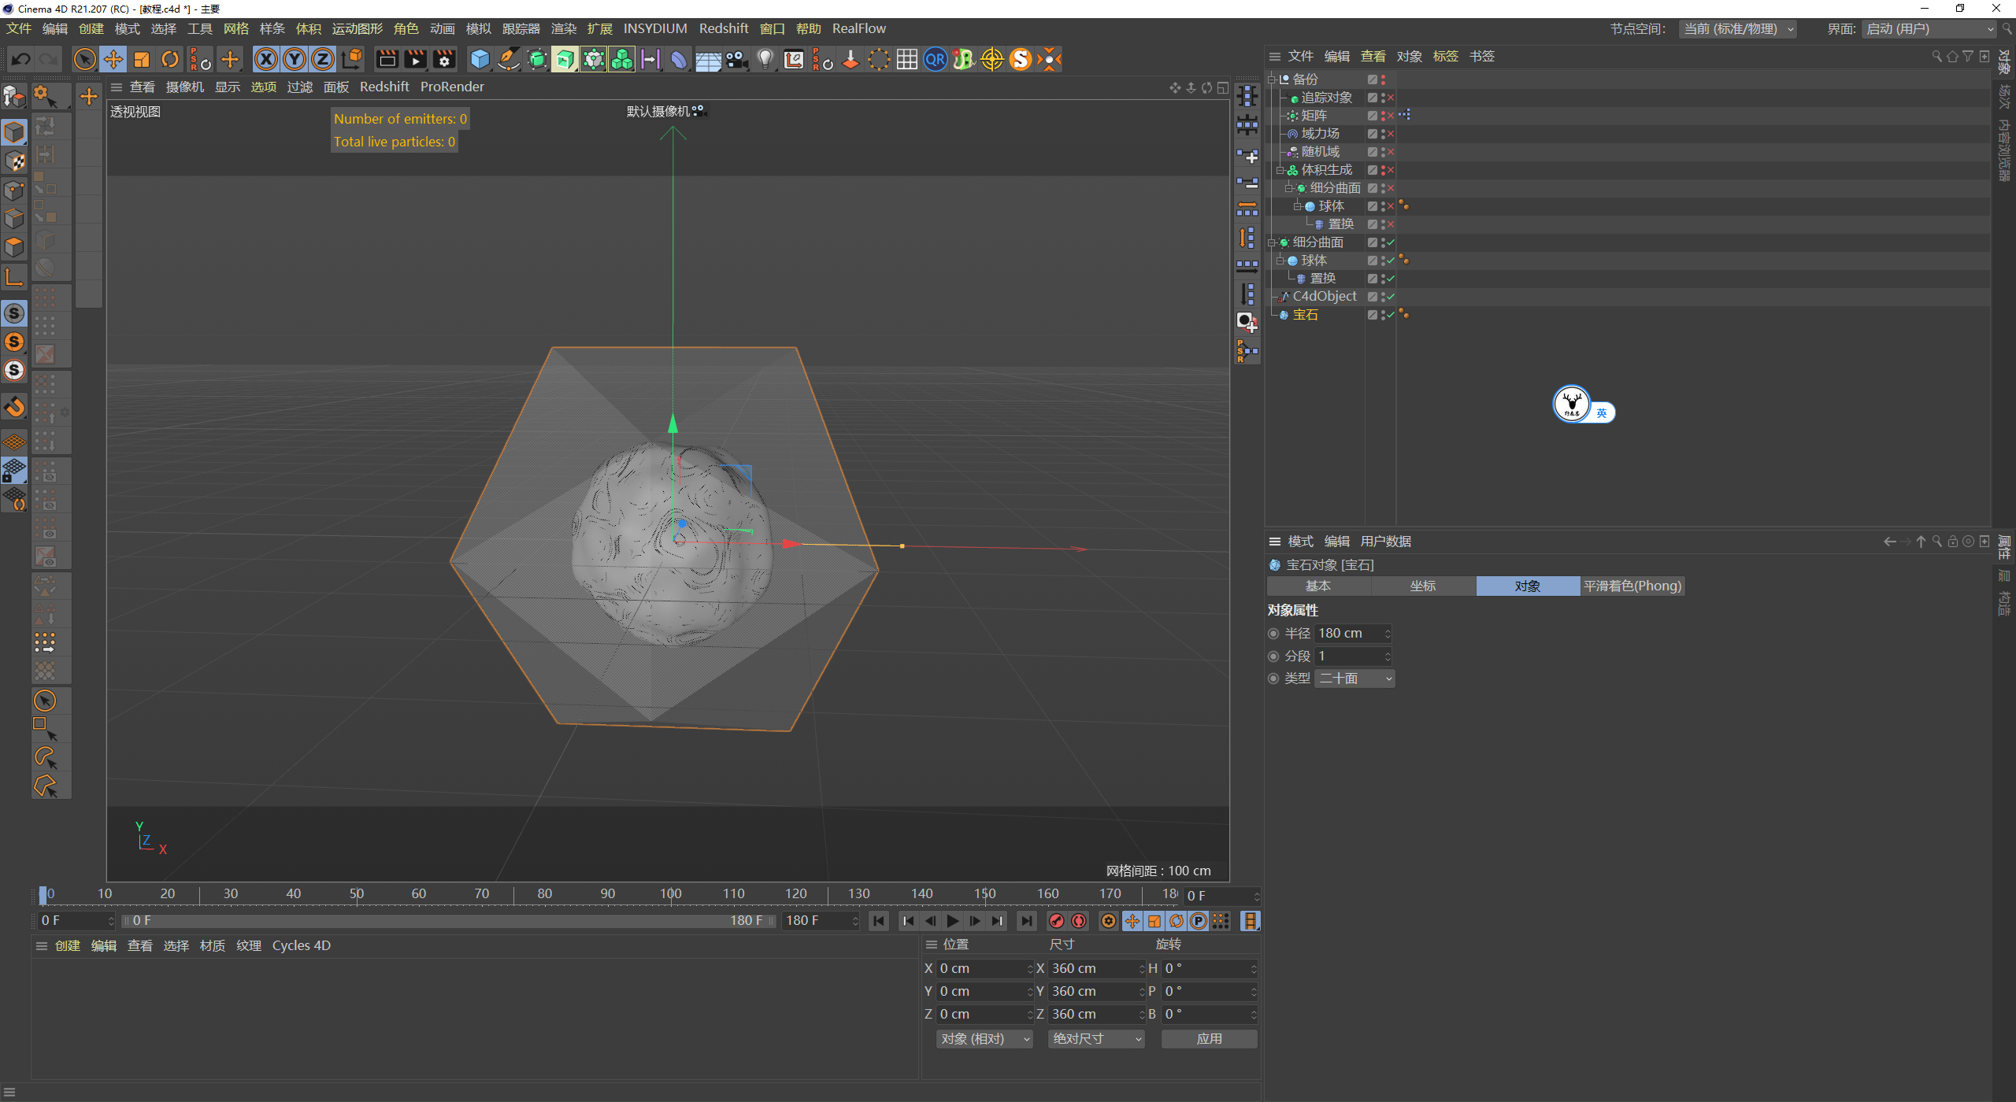
Task: Collapse the 体积生成 tree node
Action: 1280,170
